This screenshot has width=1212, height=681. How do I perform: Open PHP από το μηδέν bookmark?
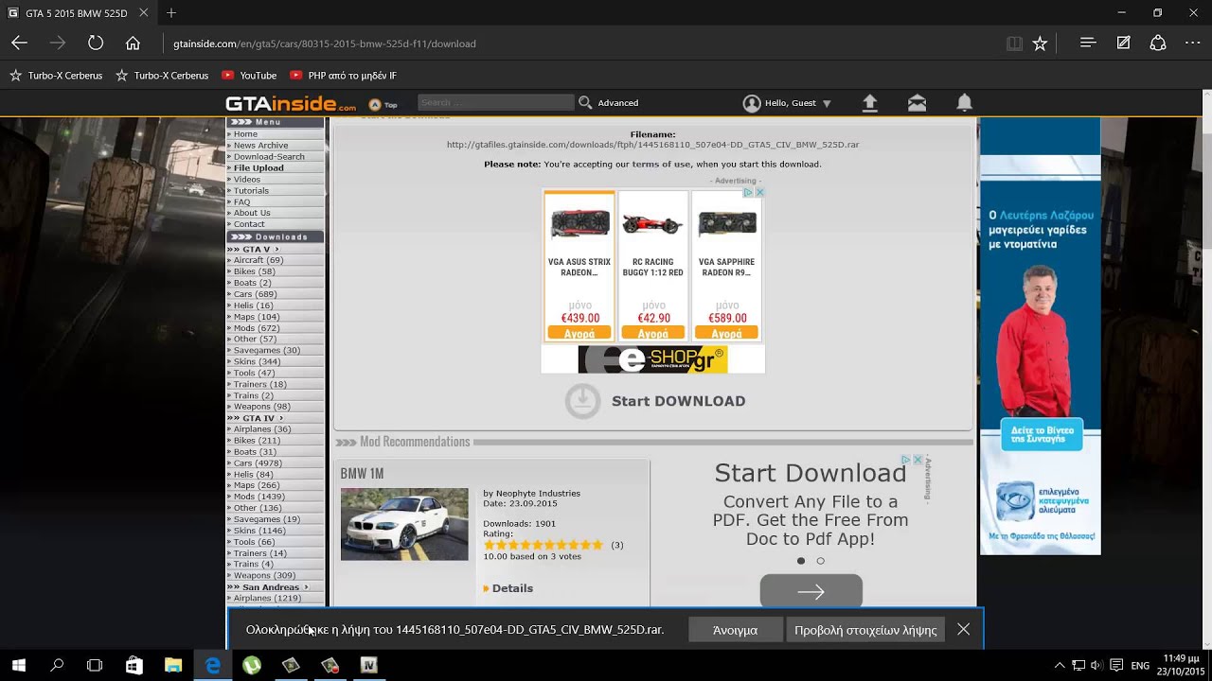(343, 76)
